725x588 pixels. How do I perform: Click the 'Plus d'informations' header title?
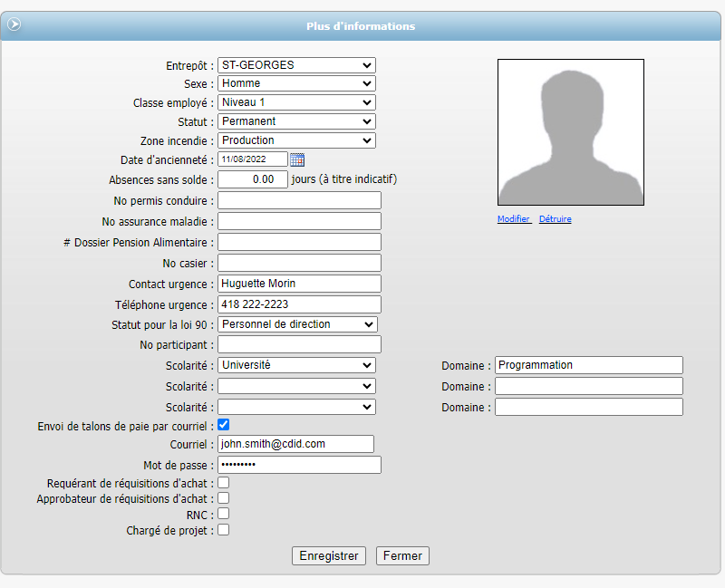(361, 26)
